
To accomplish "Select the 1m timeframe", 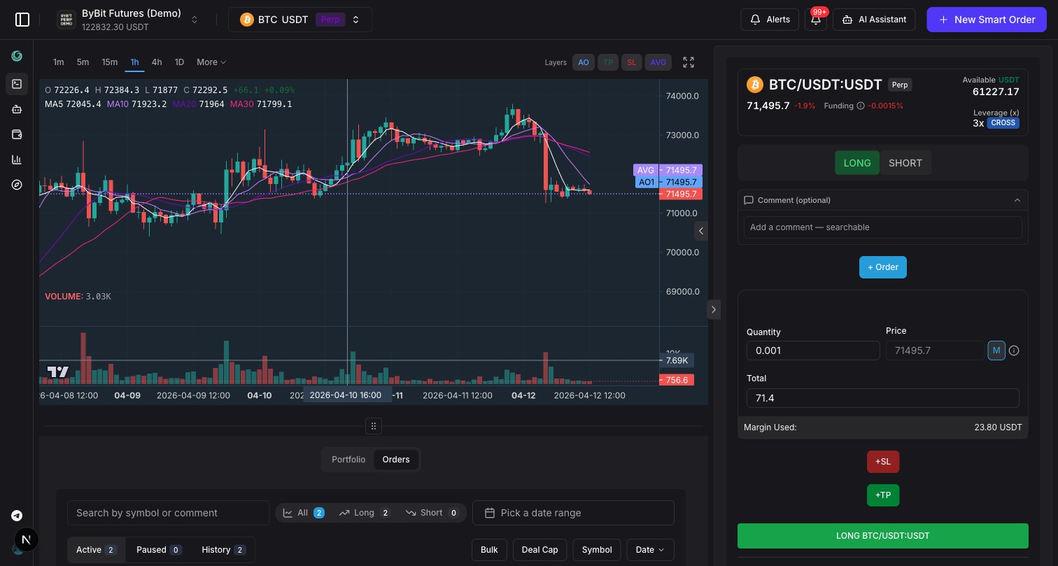I will tap(59, 62).
